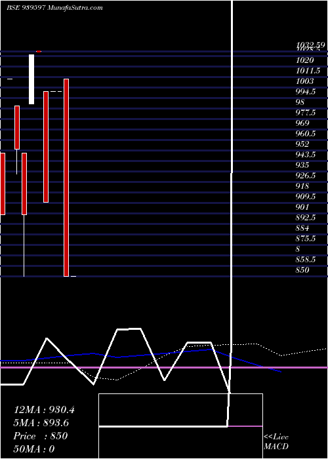Click the 943.5 price axis label
The width and height of the screenshot is (328, 459).
tap(306, 155)
